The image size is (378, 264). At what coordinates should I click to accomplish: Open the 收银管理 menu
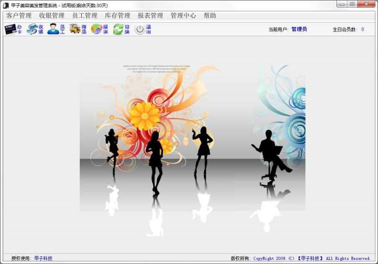point(52,16)
